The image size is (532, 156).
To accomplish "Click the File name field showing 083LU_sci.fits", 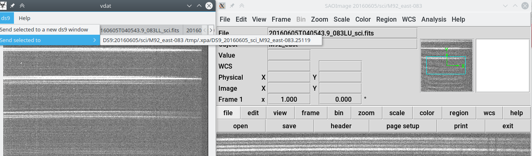I will click(342, 33).
